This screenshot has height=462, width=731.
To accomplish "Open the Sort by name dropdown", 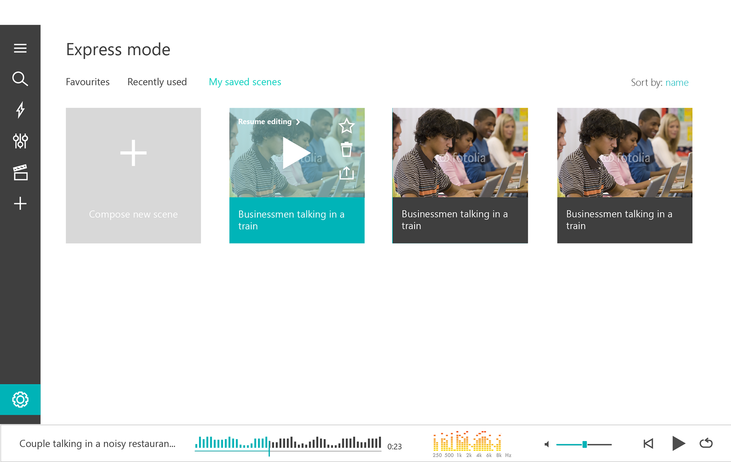I will coord(677,83).
